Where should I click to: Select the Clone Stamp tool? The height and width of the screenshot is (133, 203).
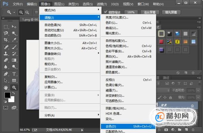click(x=6, y=53)
